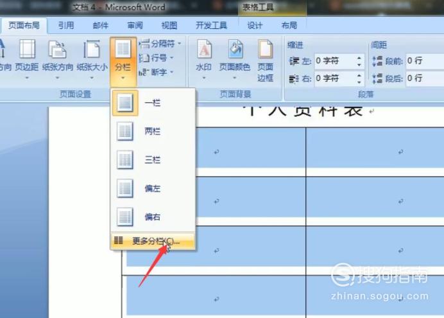Screen dimensions: 444x318
Task: Open the 断字 hyphenation option
Action: click(x=156, y=72)
